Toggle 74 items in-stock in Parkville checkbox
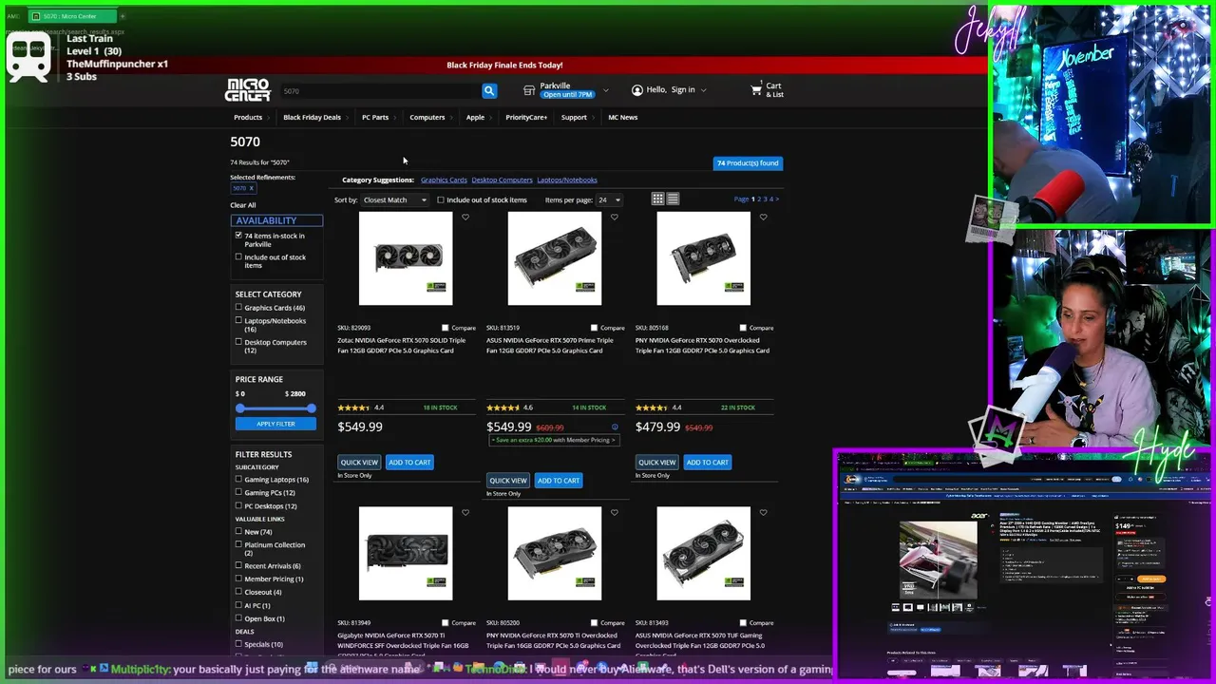The image size is (1216, 684). coord(238,236)
